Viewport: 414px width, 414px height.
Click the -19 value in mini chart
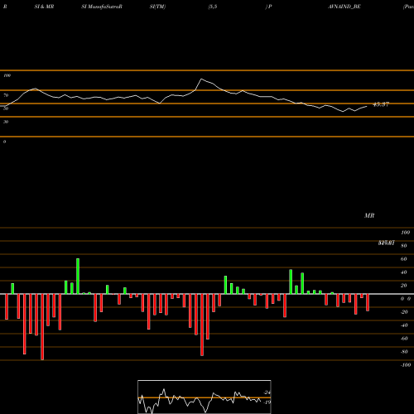click(x=267, y=402)
